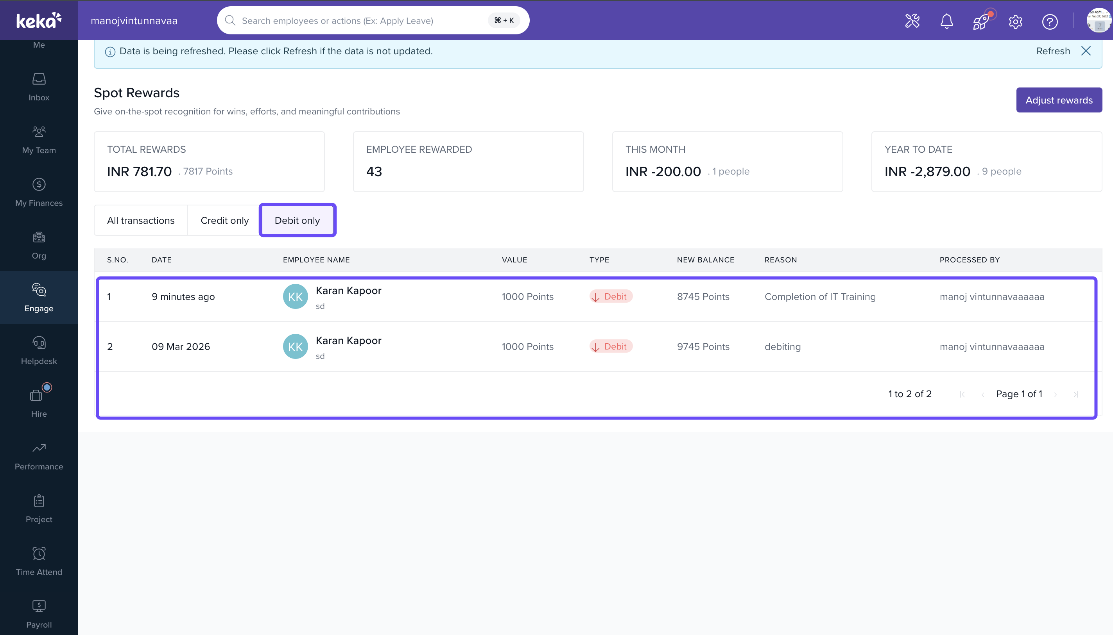Open the Helpdesk headset icon
This screenshot has height=635, width=1113.
39,343
